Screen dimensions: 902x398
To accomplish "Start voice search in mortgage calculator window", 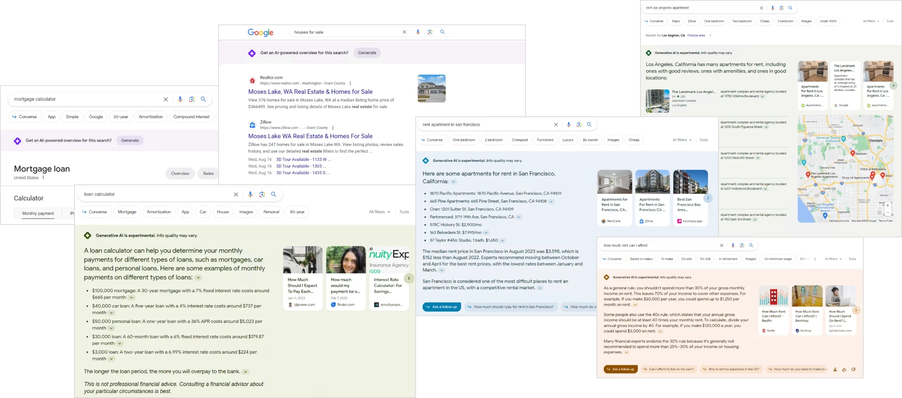I will [180, 99].
